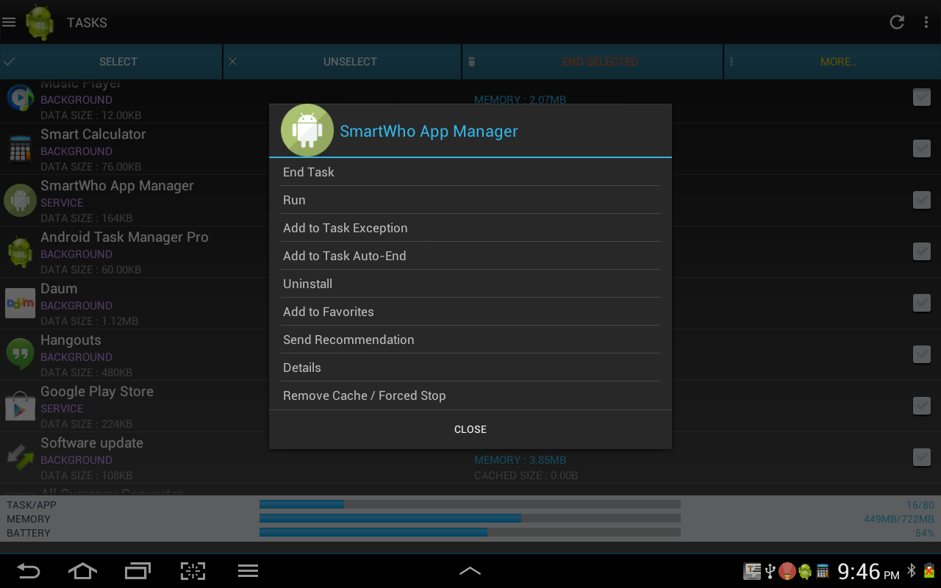Tap the 449MB/722MB memory value
This screenshot has height=588, width=941.
(898, 519)
